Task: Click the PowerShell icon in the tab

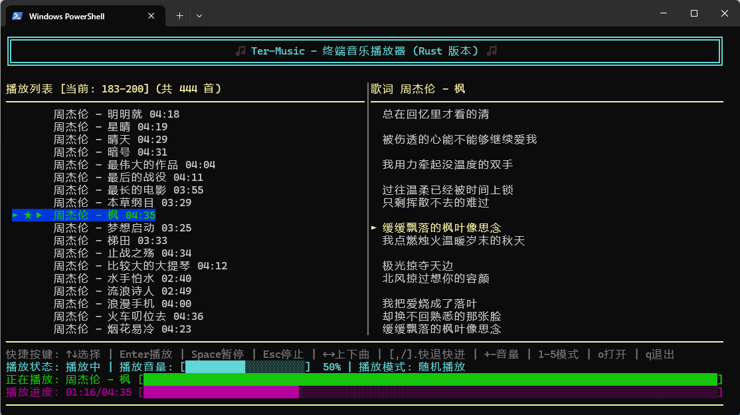Action: point(18,16)
